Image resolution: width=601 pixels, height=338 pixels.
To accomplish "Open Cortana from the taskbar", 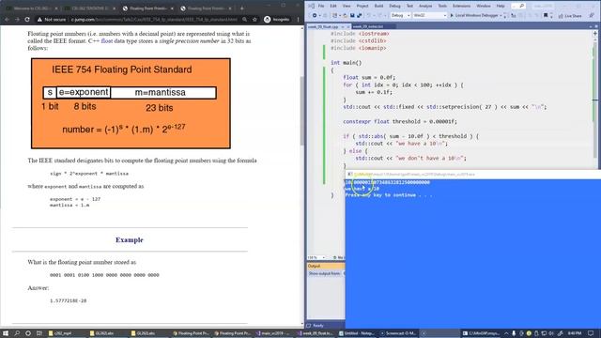I will click(28, 333).
